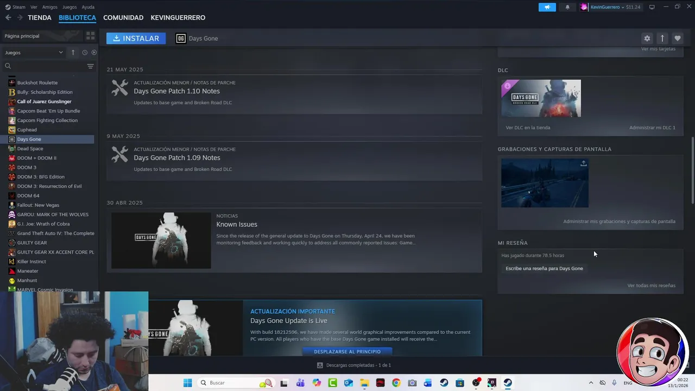Open notifications bell icon
Screen dimensions: 695x391
pos(567,7)
